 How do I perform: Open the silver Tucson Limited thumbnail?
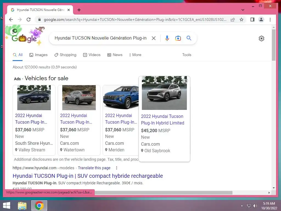(164, 93)
